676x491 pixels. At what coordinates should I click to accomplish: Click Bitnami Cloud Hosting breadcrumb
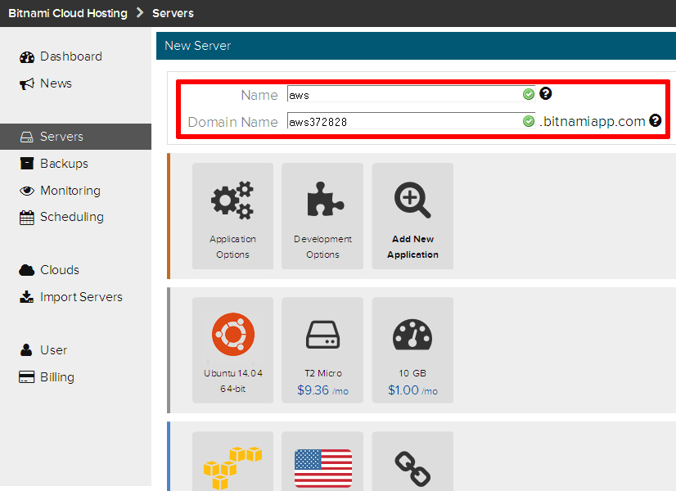(68, 13)
